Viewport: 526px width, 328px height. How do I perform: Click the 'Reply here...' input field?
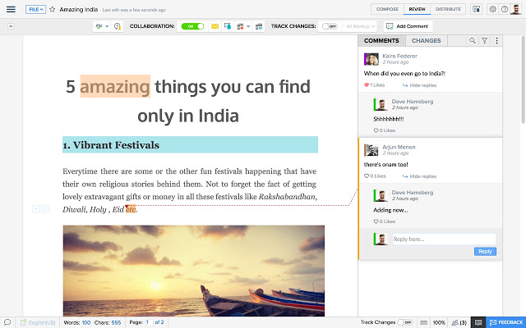pos(444,239)
